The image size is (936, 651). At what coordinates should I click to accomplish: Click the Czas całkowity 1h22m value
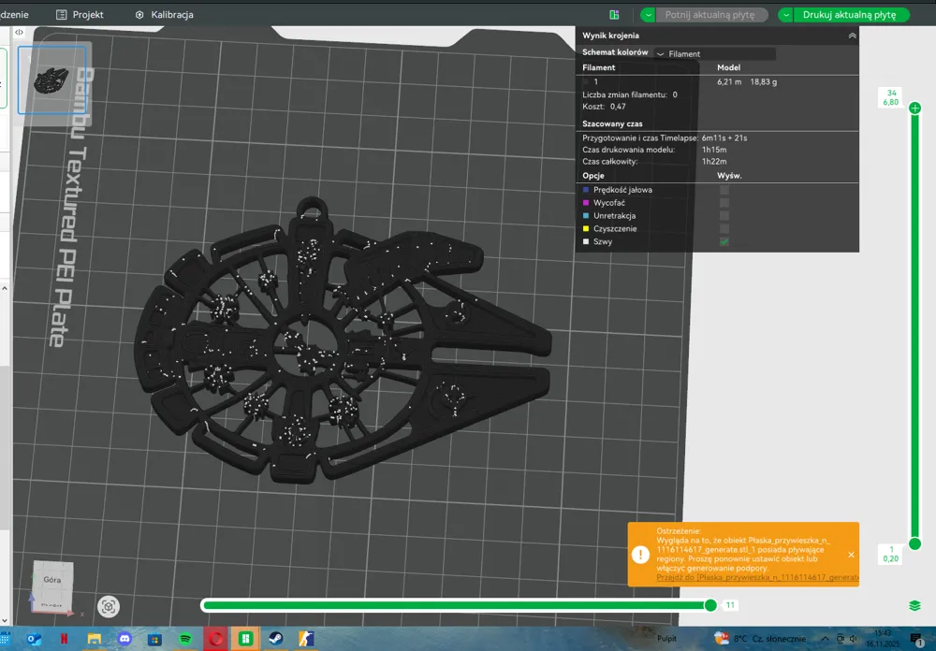pyautogui.click(x=714, y=162)
